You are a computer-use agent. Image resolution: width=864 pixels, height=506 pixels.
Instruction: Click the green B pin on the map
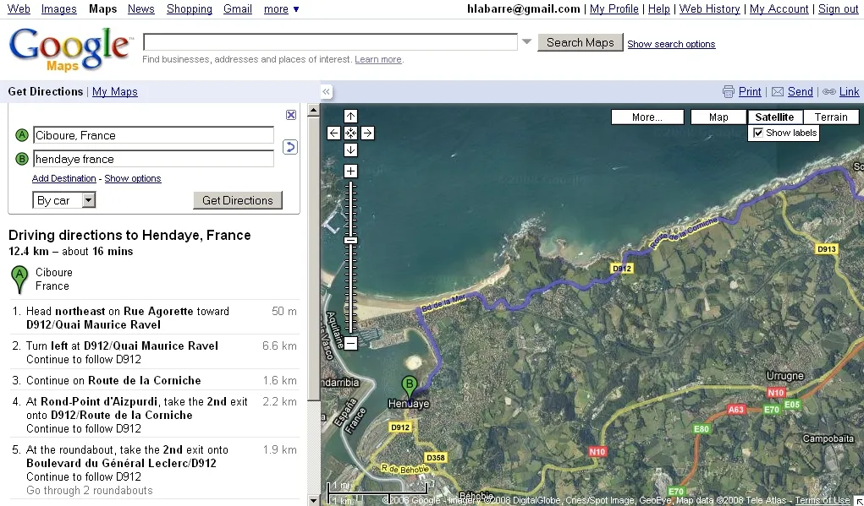(409, 387)
